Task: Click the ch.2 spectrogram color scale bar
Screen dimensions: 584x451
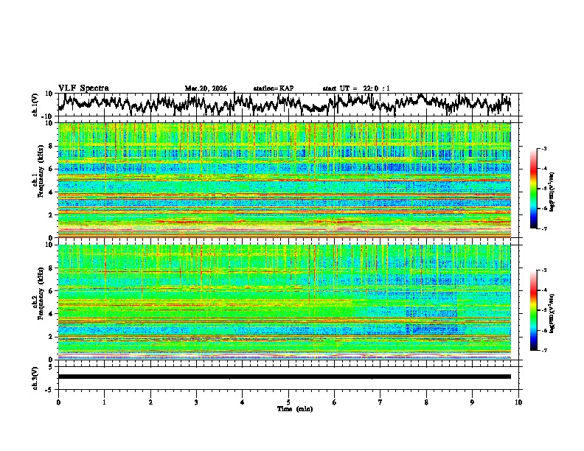Action: coord(533,310)
